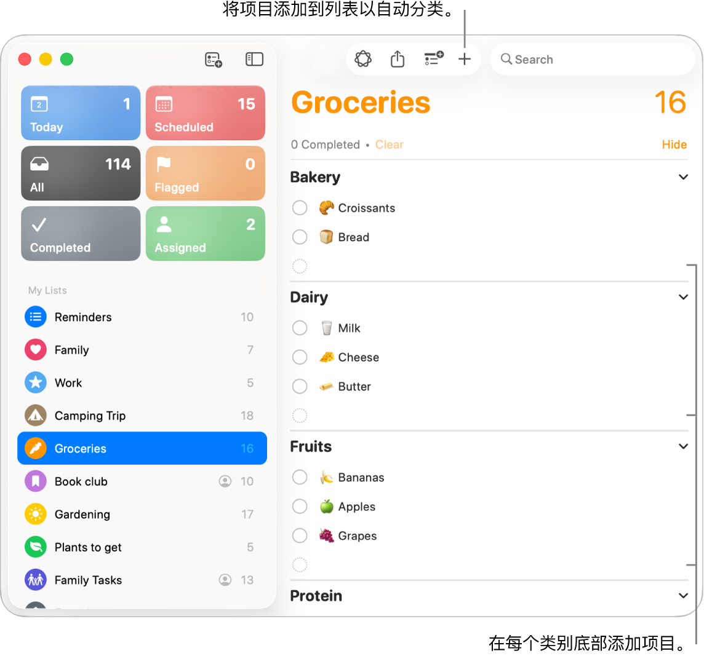Screen dimensions: 704x656
Task: Mark Butter as completed
Action: click(300, 386)
